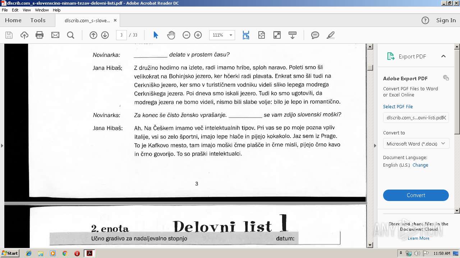Go to next page arrow

tap(105, 35)
